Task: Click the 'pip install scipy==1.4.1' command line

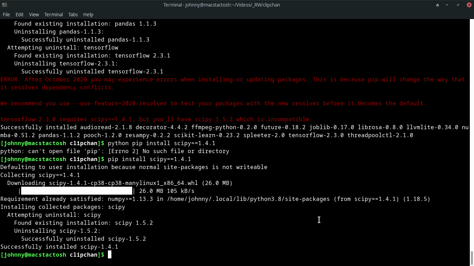Action: 149,159
